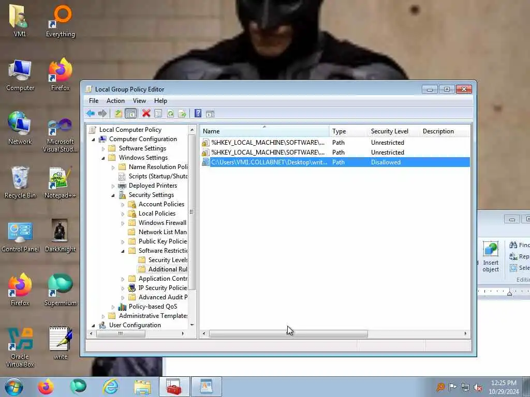Select Network List Manager tree item
Viewport: 530px width, 397px height.
pyautogui.click(x=163, y=232)
